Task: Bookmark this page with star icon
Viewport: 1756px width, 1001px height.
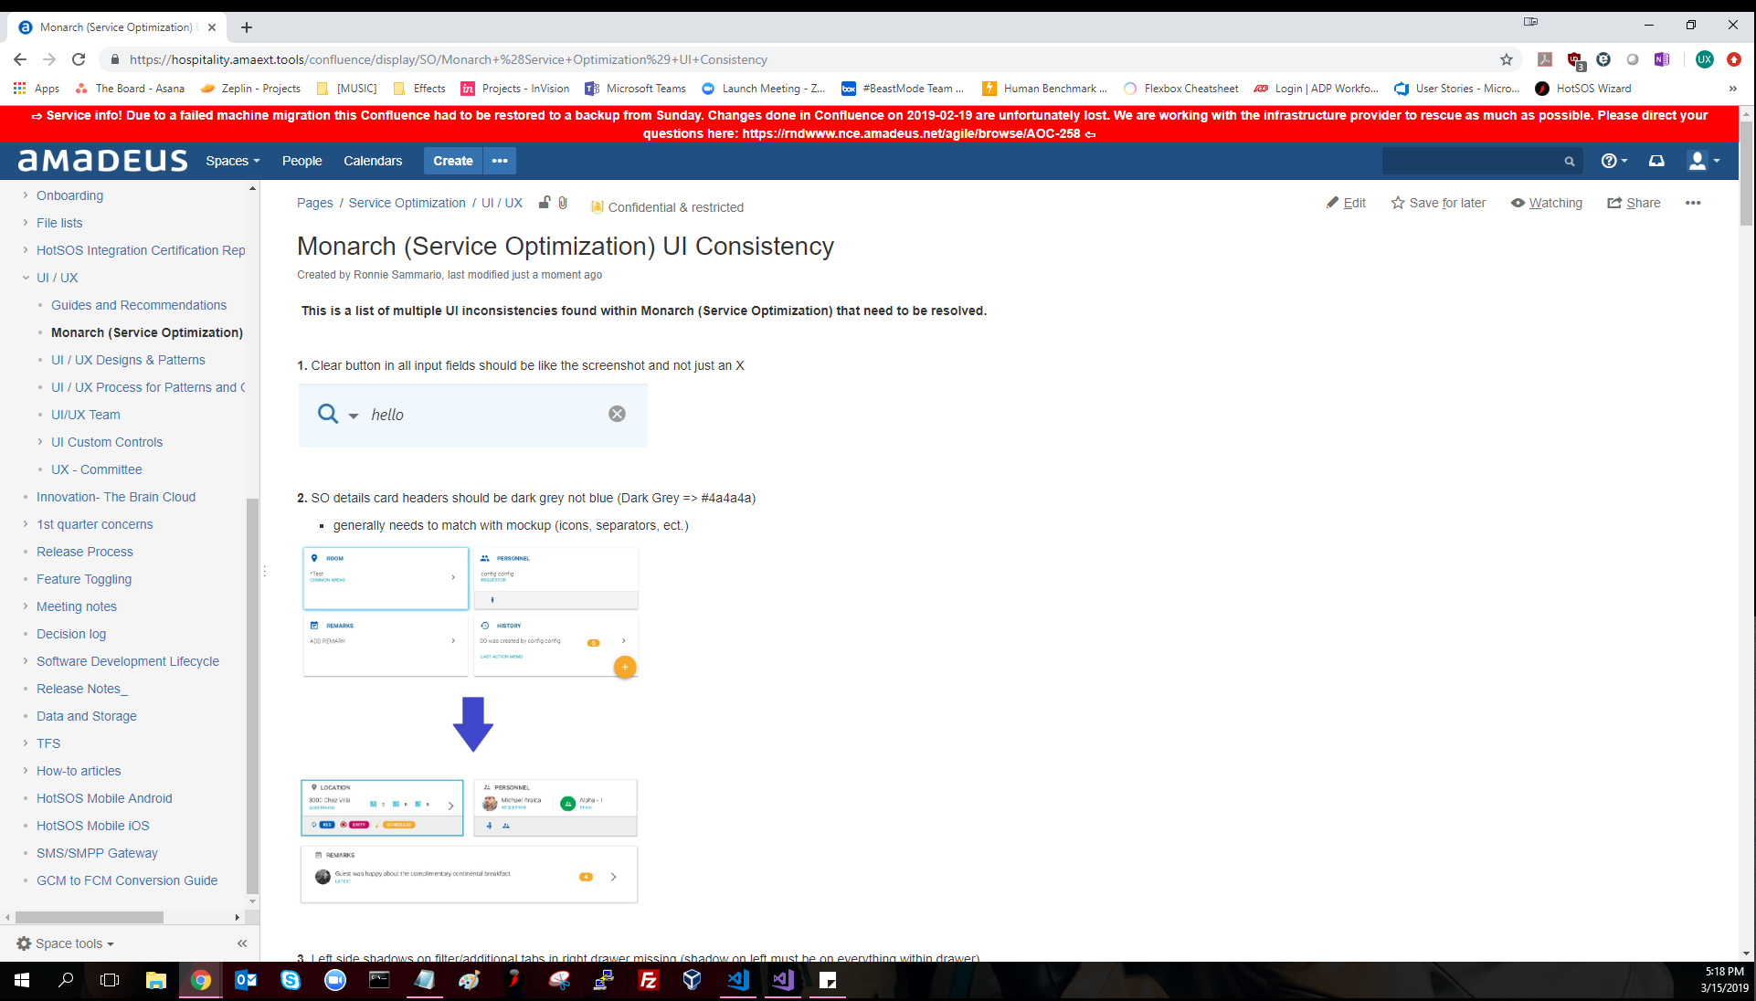Action: click(x=1507, y=59)
